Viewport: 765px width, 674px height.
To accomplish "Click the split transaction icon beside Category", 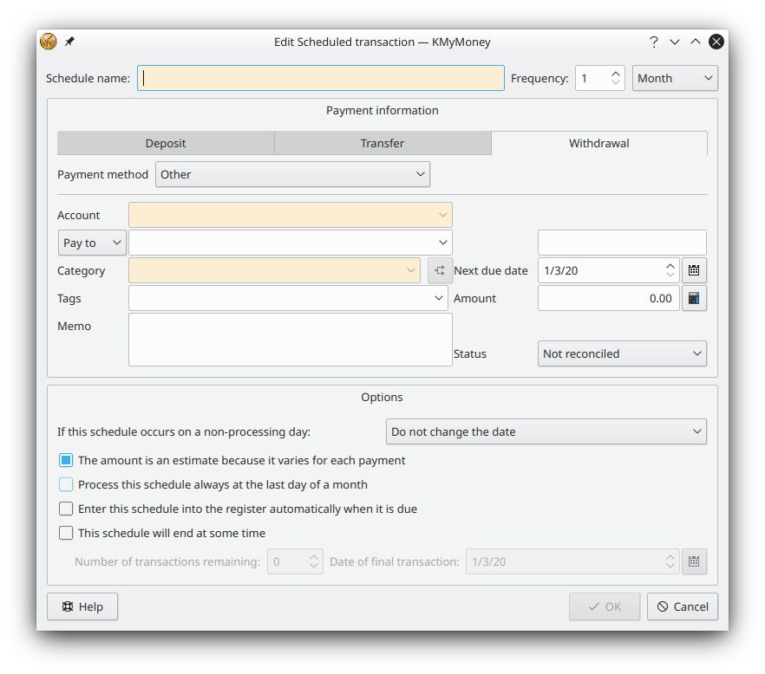I will tap(440, 270).
